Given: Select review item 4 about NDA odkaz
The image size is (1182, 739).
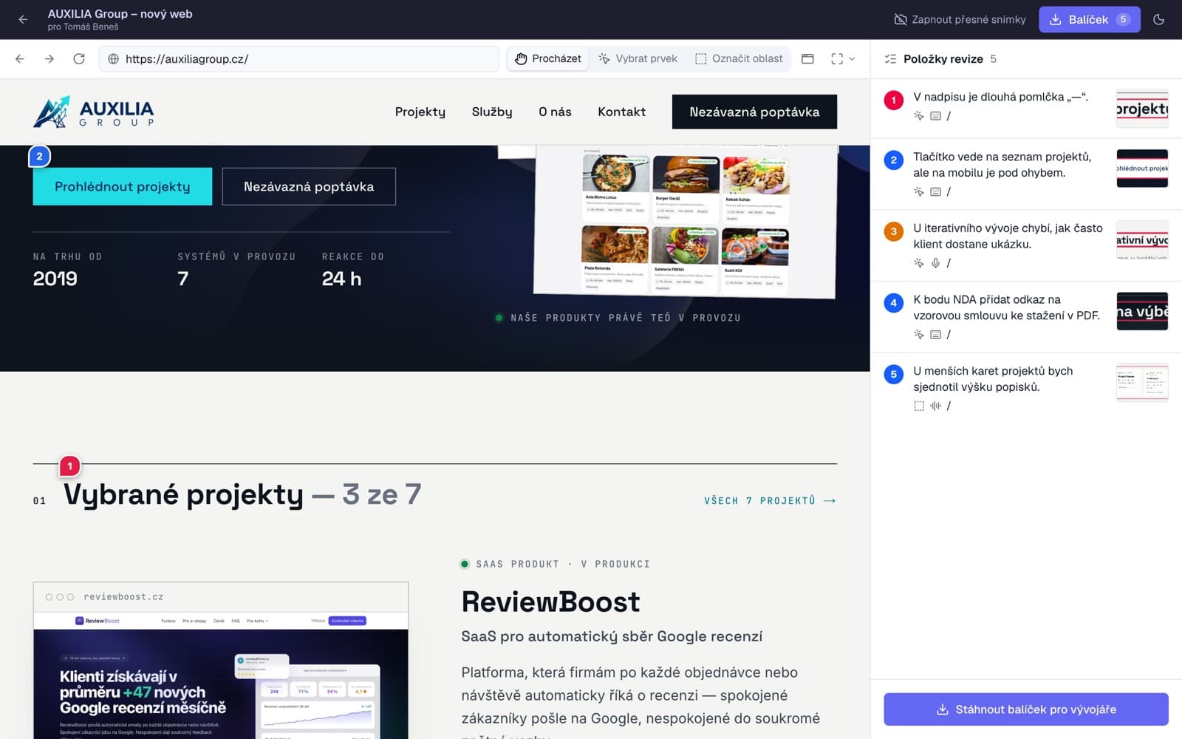Looking at the screenshot, I should click(1026, 316).
